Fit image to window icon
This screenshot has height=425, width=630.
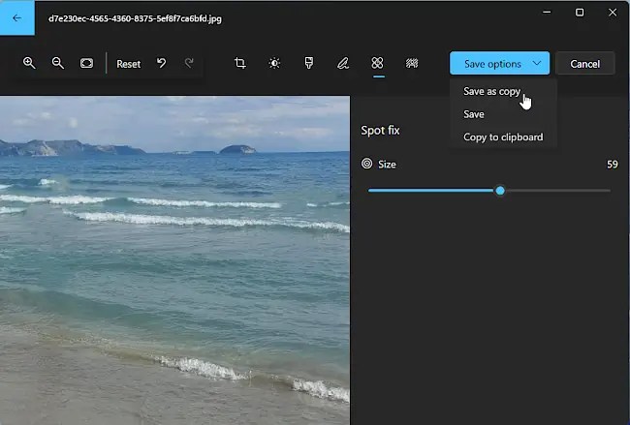87,63
